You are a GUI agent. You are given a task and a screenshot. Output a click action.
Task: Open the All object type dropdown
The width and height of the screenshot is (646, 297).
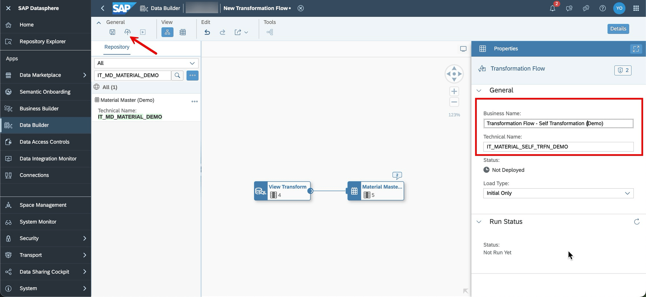coord(146,63)
